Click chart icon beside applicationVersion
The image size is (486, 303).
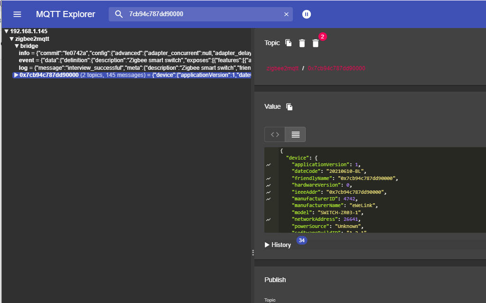click(x=269, y=165)
